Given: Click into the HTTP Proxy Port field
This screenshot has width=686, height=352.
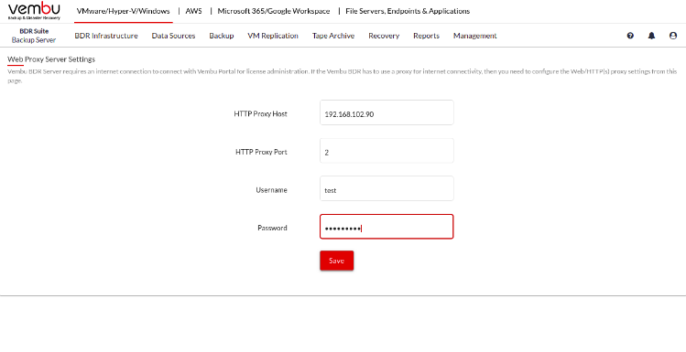Looking at the screenshot, I should click(x=387, y=151).
